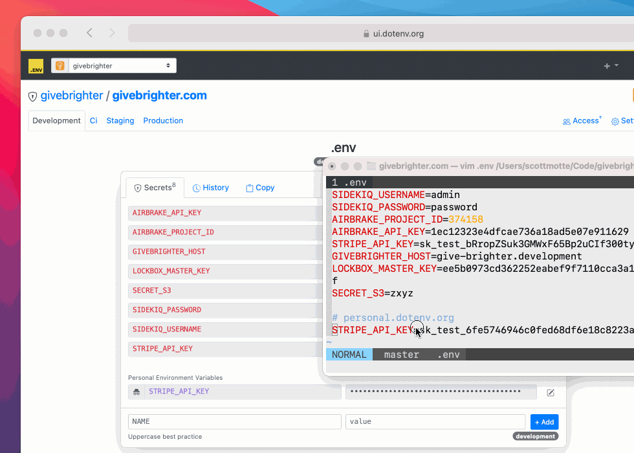The height and width of the screenshot is (453, 634).
Task: Click the NORMAL mode indicator in vim status
Action: (349, 355)
